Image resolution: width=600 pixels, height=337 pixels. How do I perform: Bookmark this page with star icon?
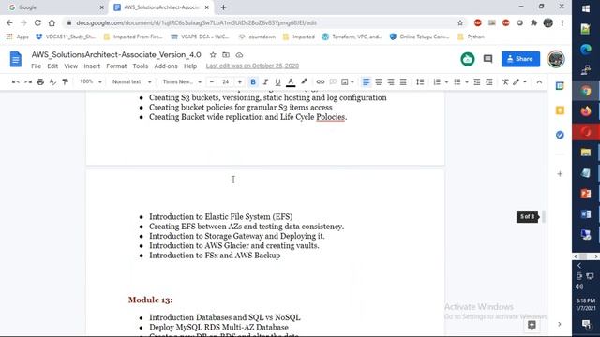460,22
